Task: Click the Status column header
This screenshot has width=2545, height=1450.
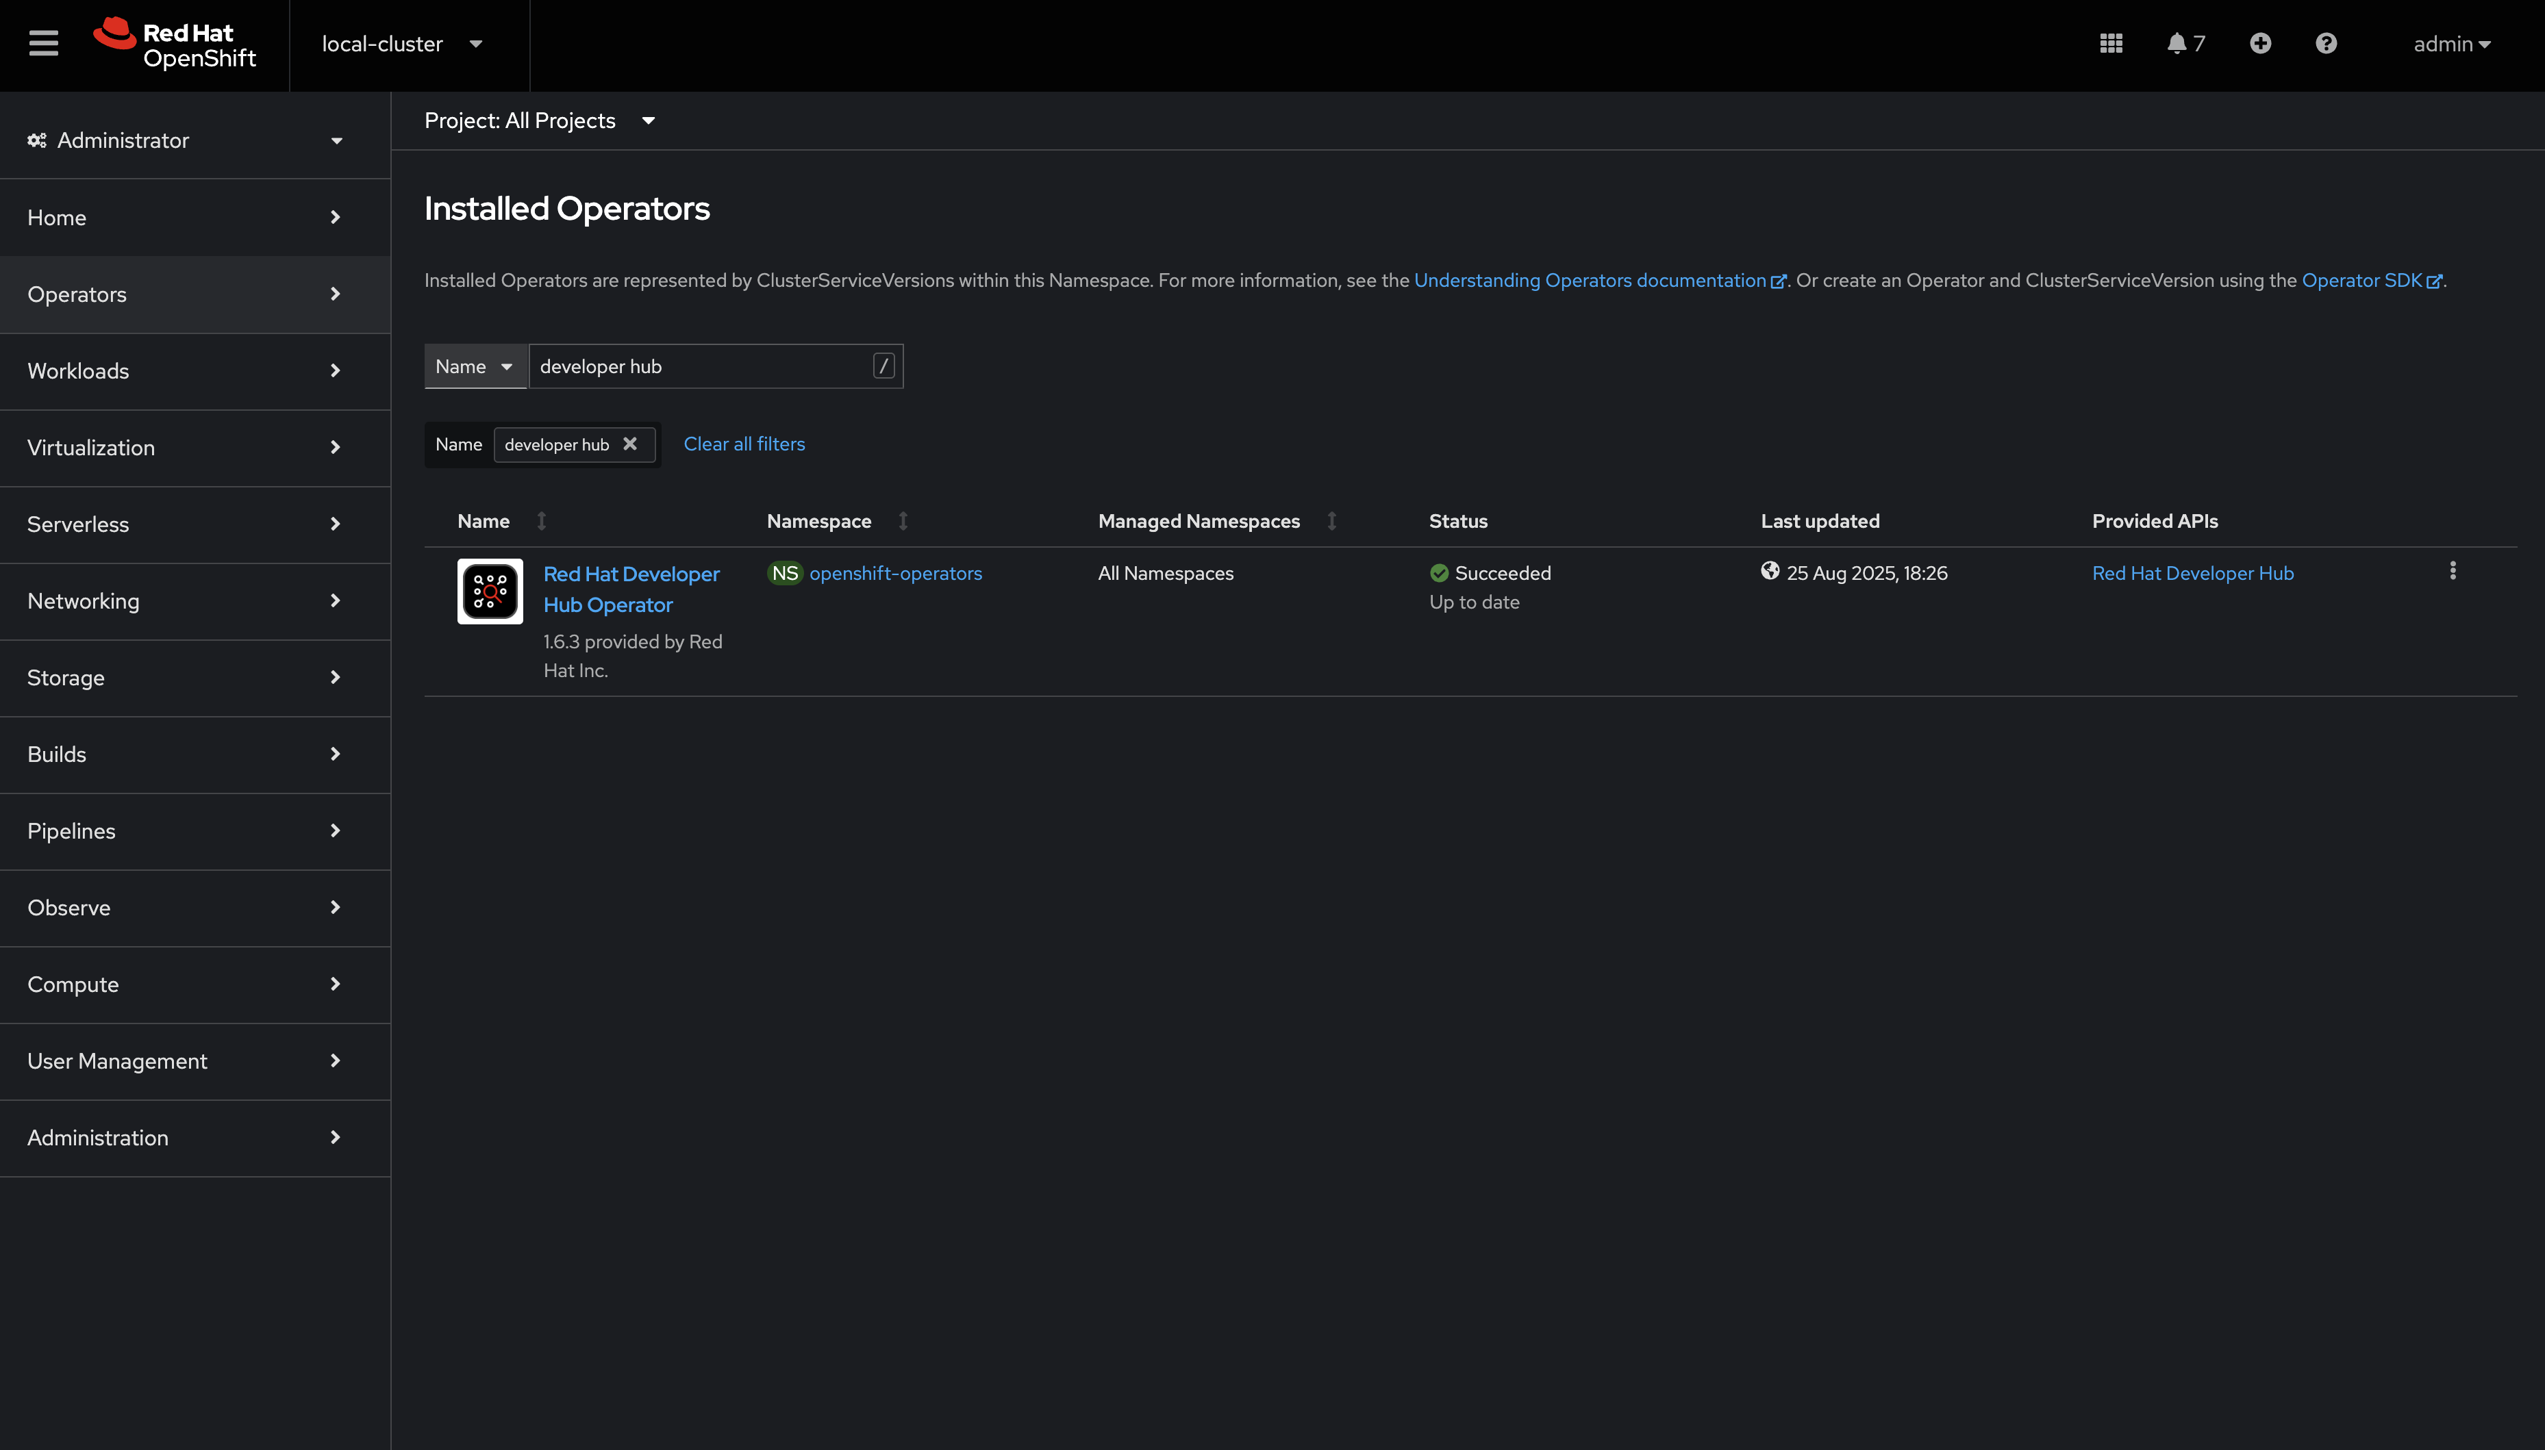Action: point(1458,521)
